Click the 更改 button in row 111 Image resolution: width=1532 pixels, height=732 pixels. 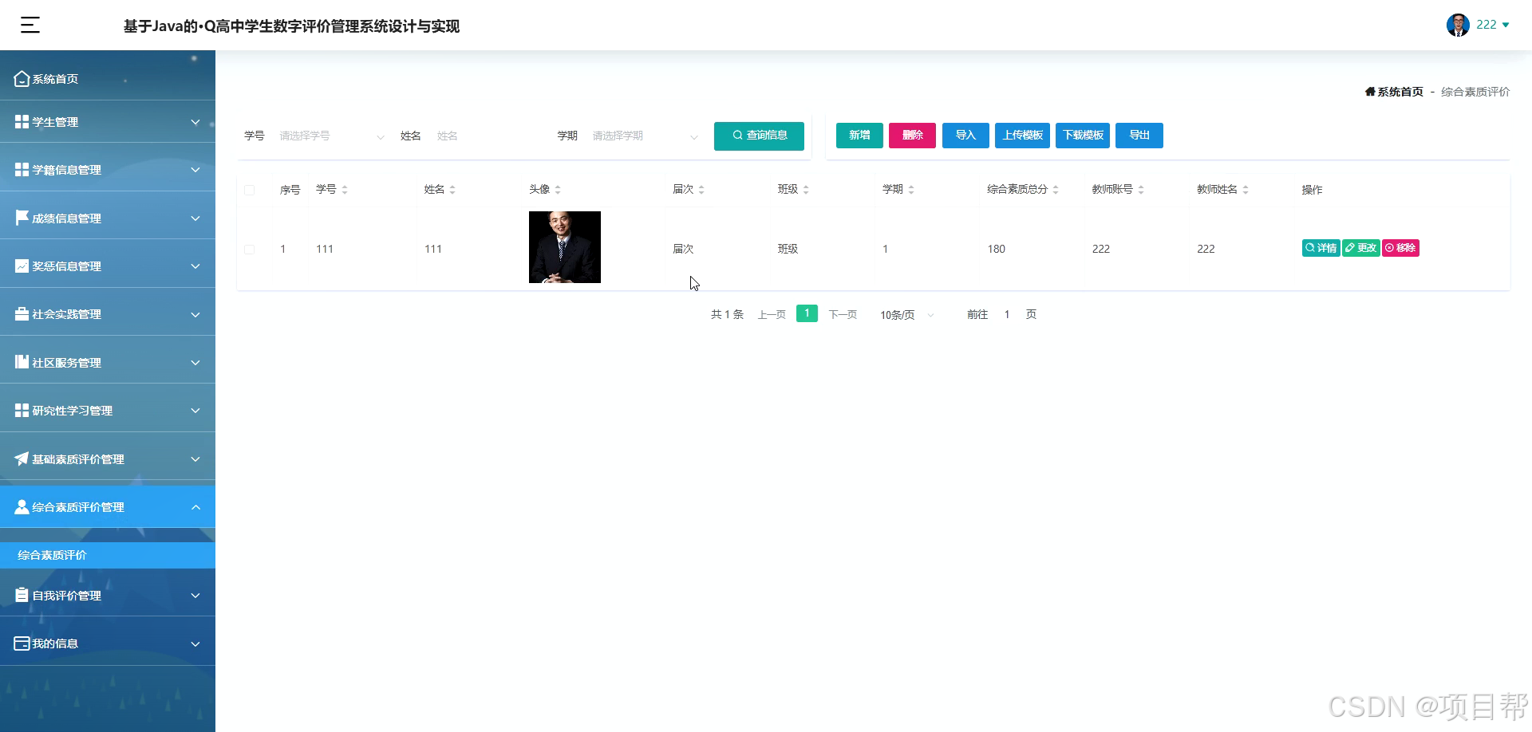pyautogui.click(x=1361, y=248)
